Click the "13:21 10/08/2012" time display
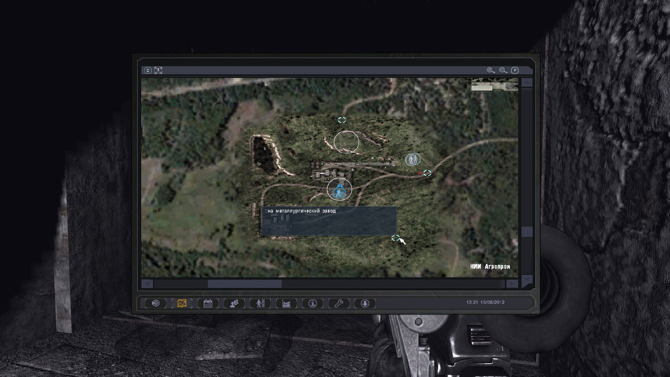 (x=485, y=302)
